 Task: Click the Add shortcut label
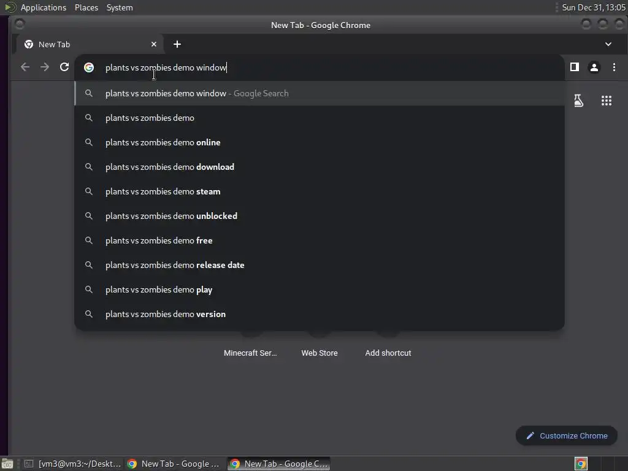(x=388, y=353)
